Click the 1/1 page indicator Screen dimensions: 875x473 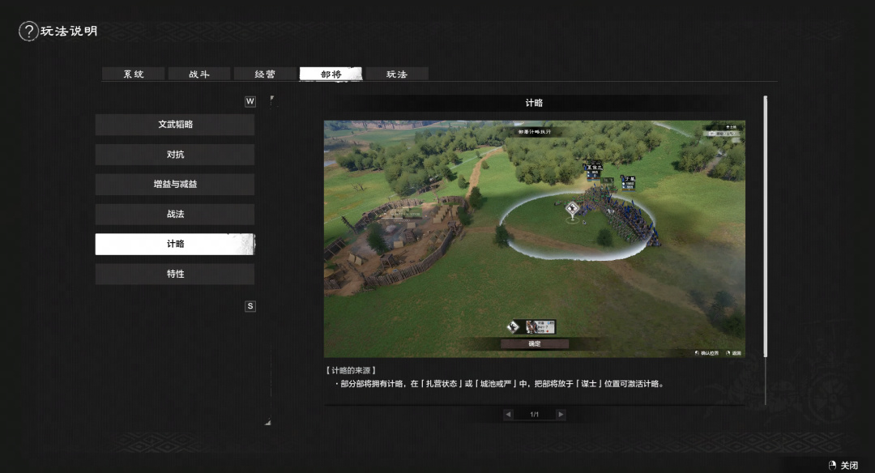[x=534, y=415]
